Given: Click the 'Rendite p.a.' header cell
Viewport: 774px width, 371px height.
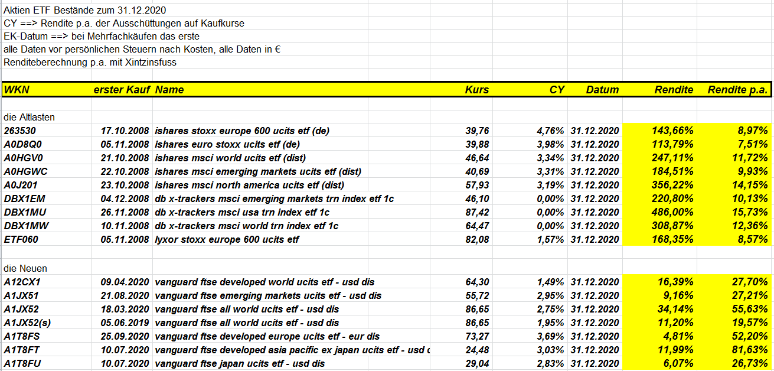Looking at the screenshot, I should tap(738, 90).
